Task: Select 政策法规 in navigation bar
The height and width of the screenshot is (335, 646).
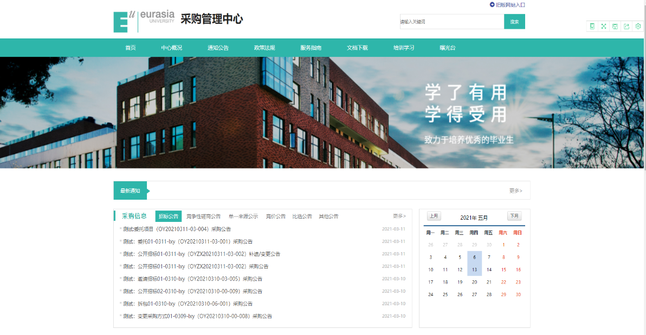Action: pyautogui.click(x=264, y=48)
